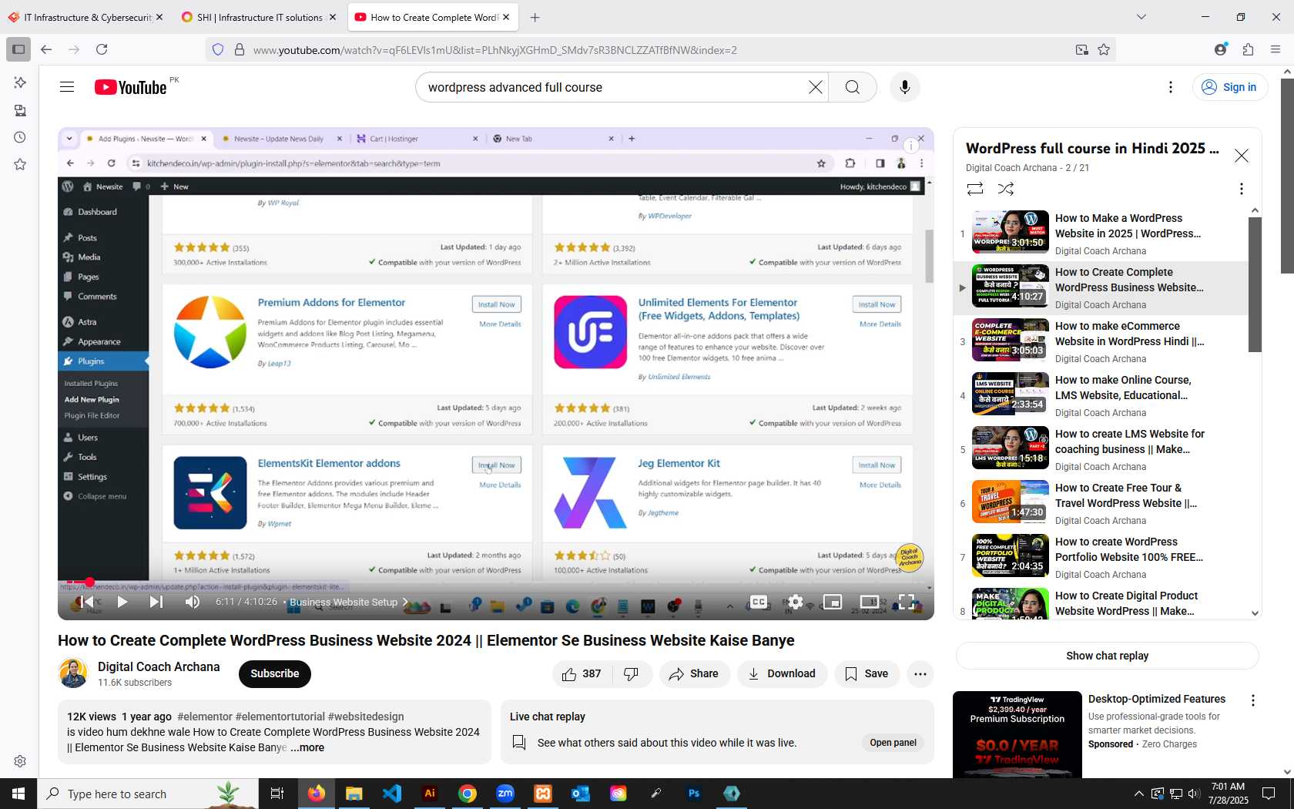The width and height of the screenshot is (1294, 809).
Task: Skip to next video in player
Action: [156, 602]
